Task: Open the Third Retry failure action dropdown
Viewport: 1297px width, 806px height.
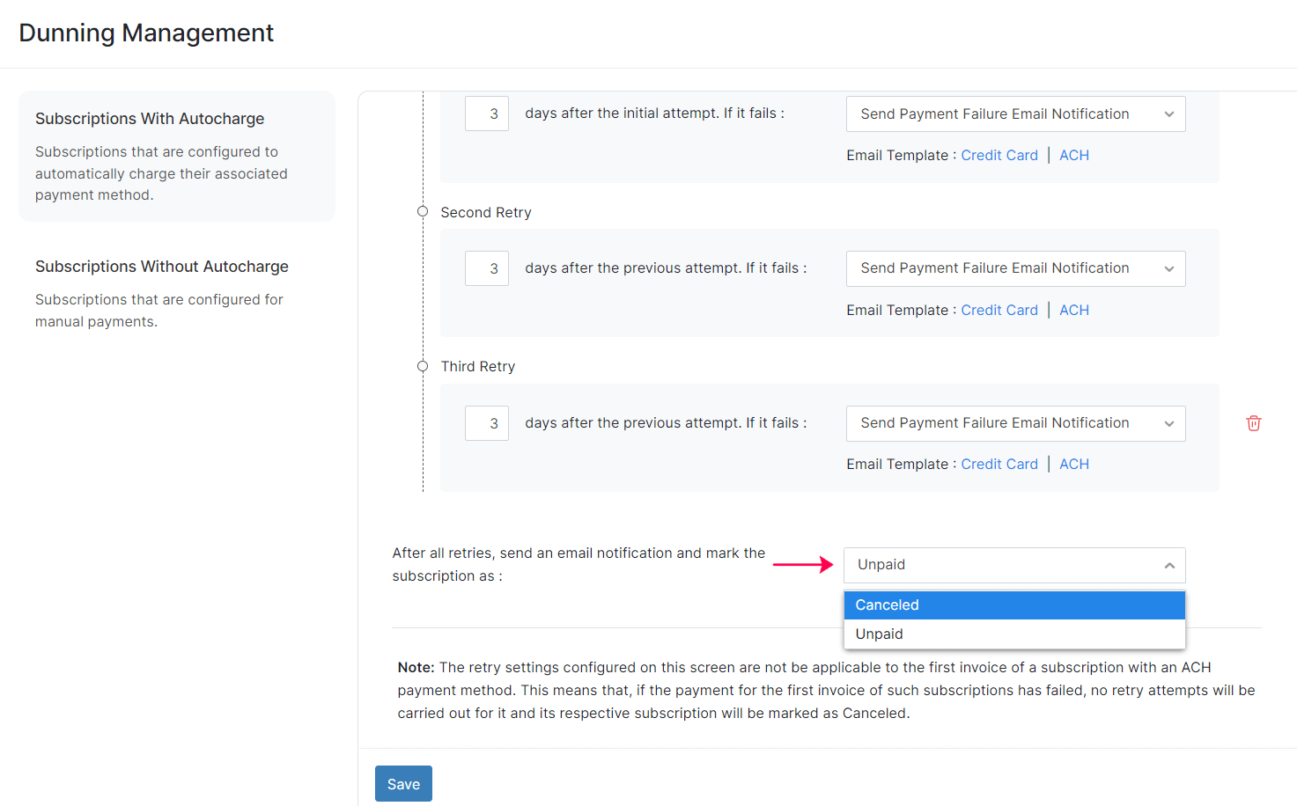Action: coord(1015,423)
